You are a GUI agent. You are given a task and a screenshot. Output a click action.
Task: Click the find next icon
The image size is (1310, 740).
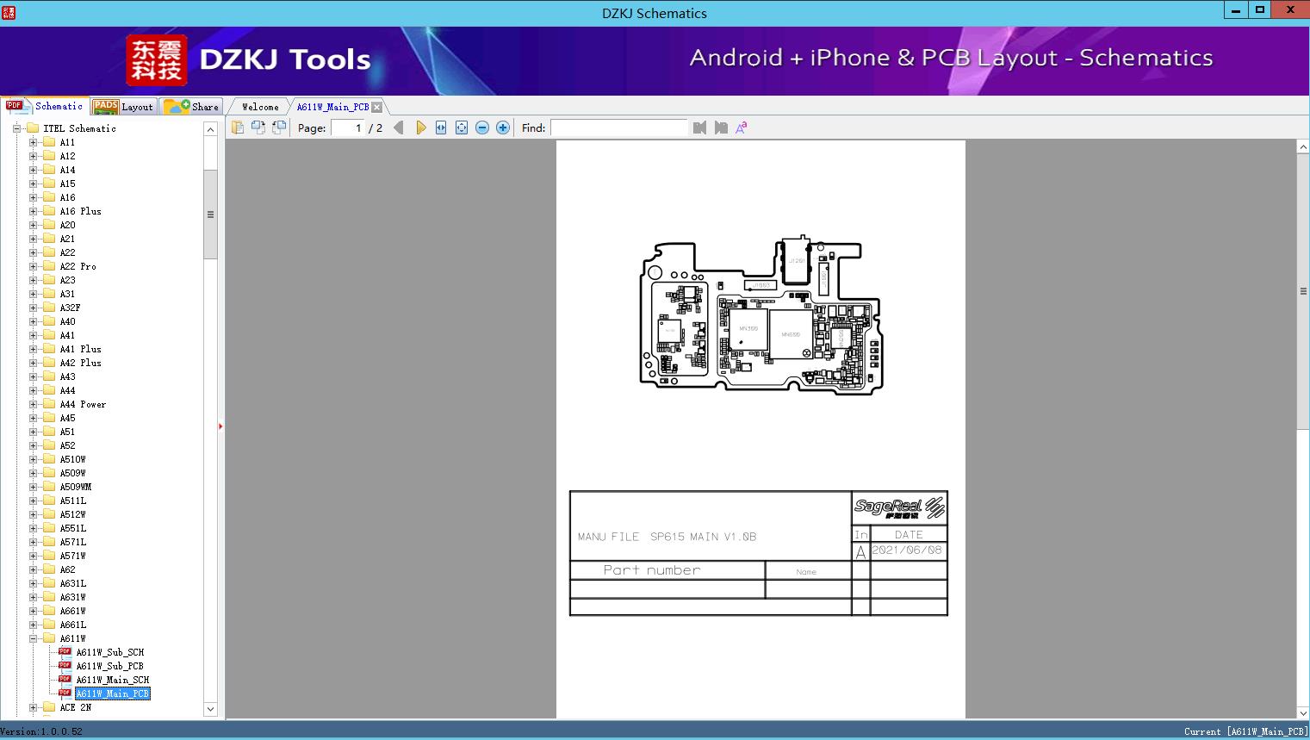[721, 127]
